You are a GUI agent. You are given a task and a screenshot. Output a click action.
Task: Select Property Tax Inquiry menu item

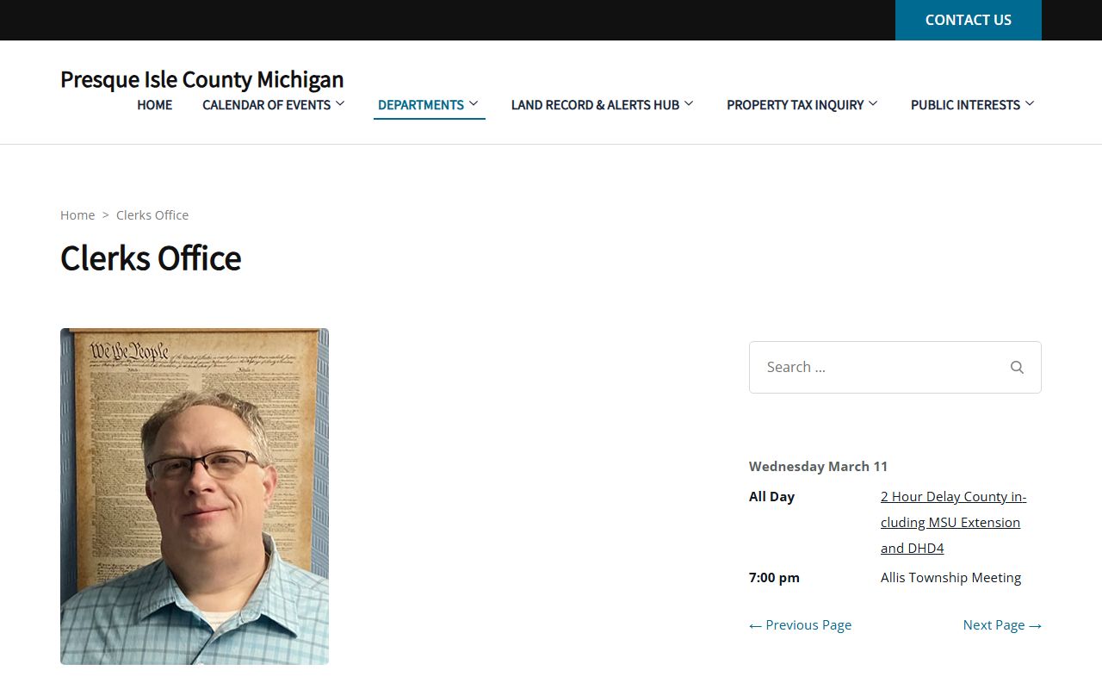tap(795, 105)
